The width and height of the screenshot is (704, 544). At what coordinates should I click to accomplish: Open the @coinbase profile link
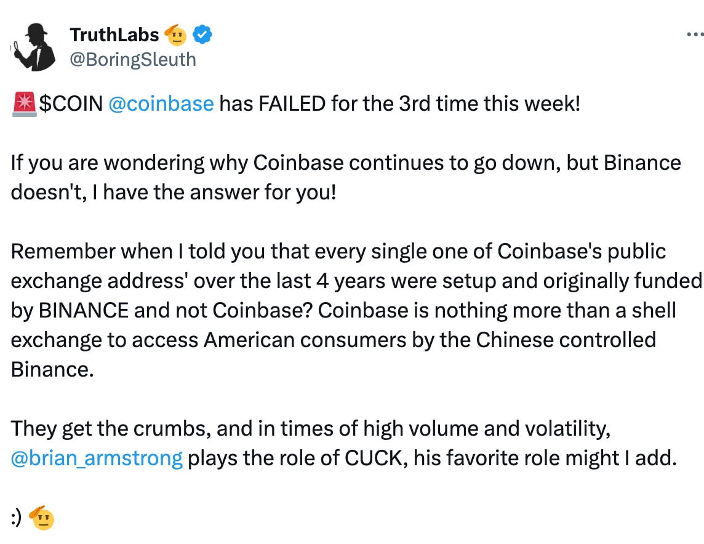[161, 103]
